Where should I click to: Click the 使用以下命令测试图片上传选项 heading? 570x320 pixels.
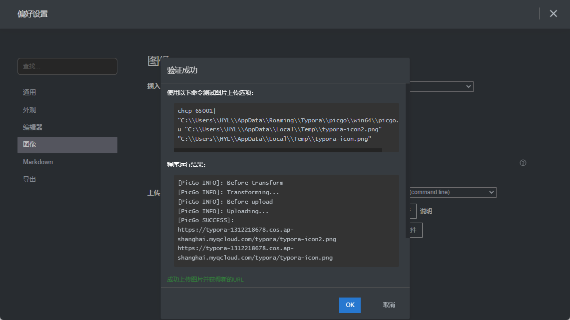[x=210, y=93]
